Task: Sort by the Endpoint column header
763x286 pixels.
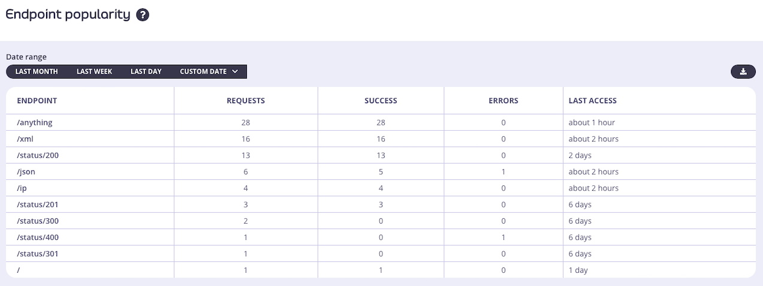Action: pos(37,101)
